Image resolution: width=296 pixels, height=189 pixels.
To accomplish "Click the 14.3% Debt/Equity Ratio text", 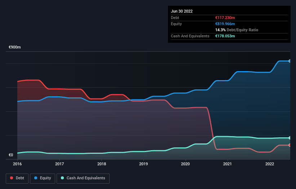I will (x=237, y=30).
